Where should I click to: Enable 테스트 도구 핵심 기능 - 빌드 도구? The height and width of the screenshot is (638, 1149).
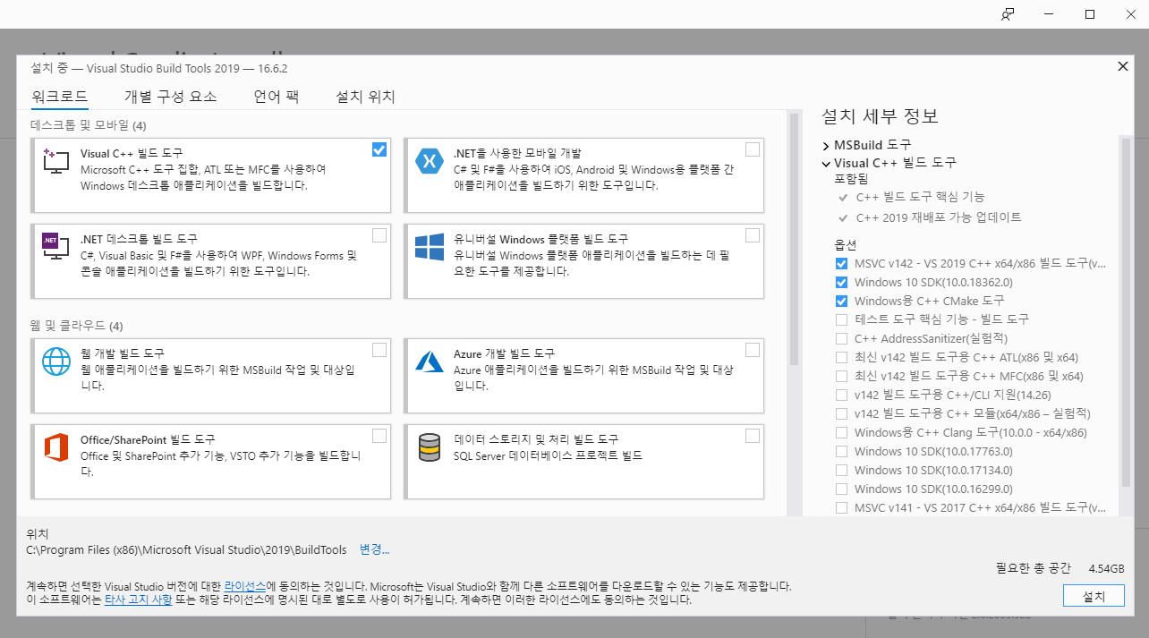[841, 319]
